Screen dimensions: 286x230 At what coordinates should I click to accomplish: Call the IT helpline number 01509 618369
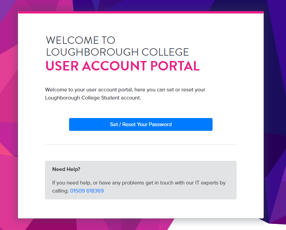point(87,191)
